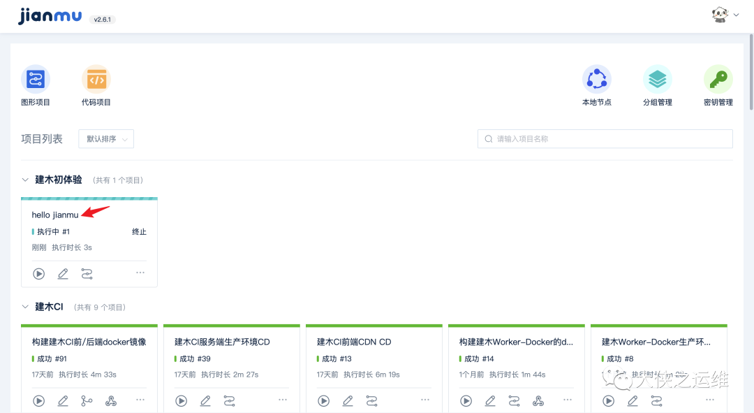
Task: Click 成功 #91 build status
Action: point(50,358)
